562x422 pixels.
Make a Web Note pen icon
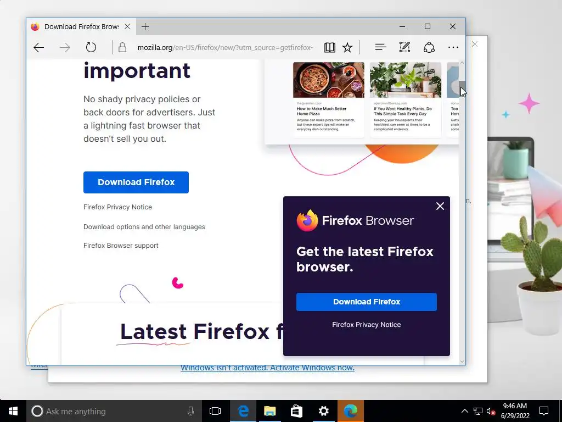coord(404,47)
